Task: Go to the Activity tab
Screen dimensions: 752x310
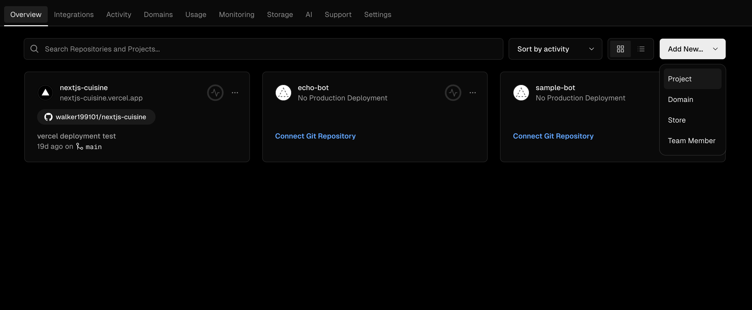Action: [x=119, y=14]
